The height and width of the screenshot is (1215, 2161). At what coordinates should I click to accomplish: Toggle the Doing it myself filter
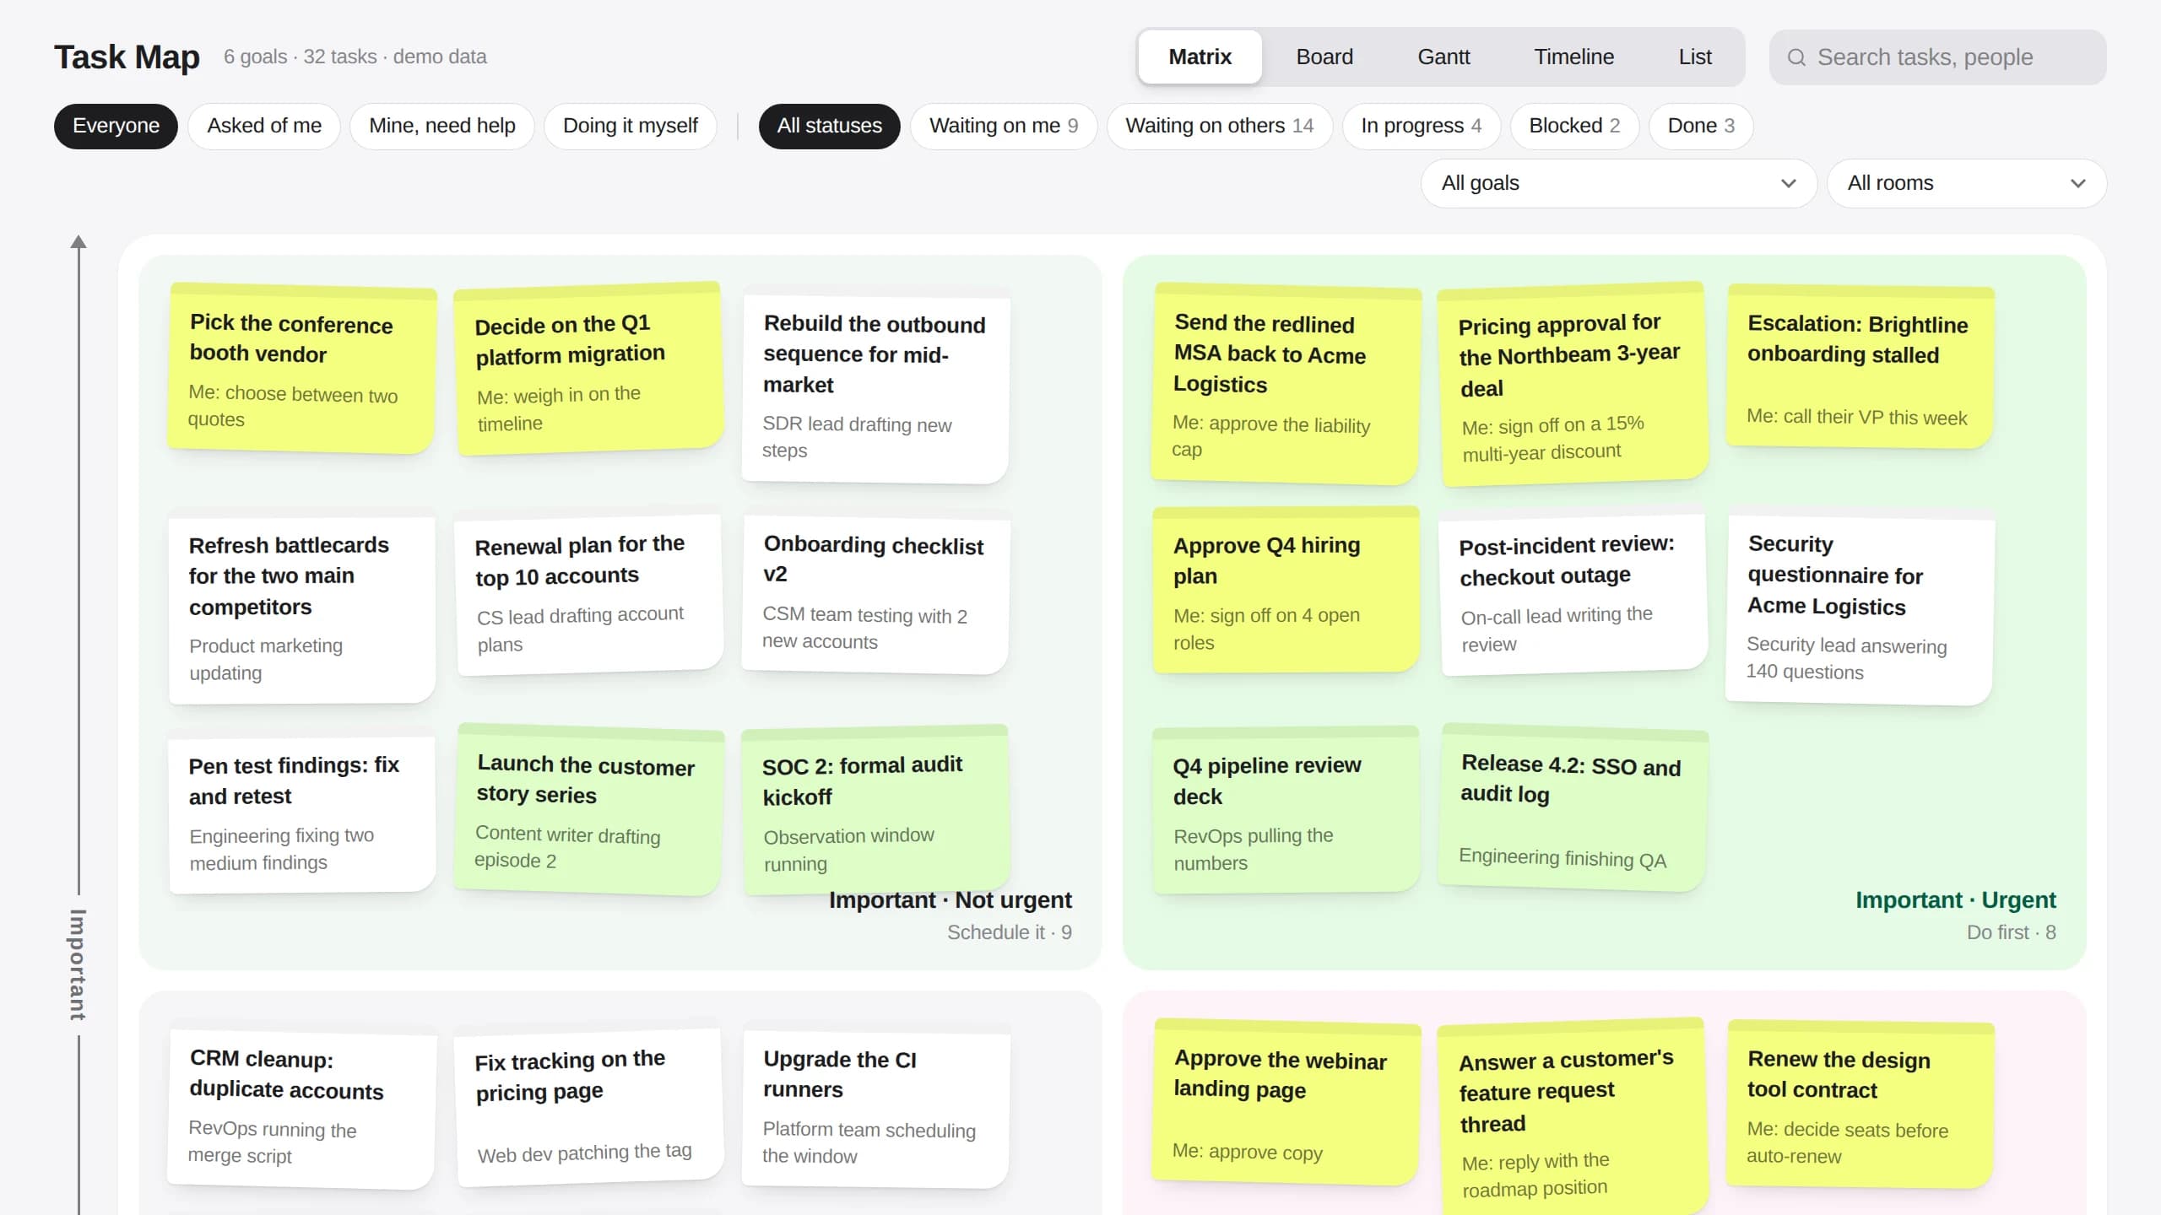coord(630,126)
